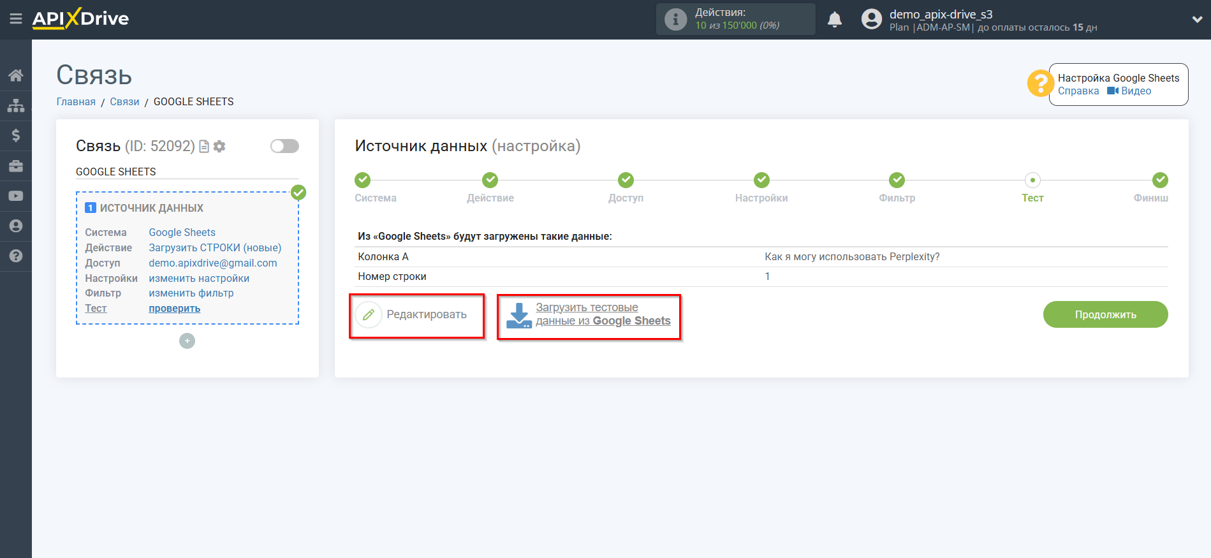
Task: Click the Продолжить button
Action: (x=1105, y=314)
